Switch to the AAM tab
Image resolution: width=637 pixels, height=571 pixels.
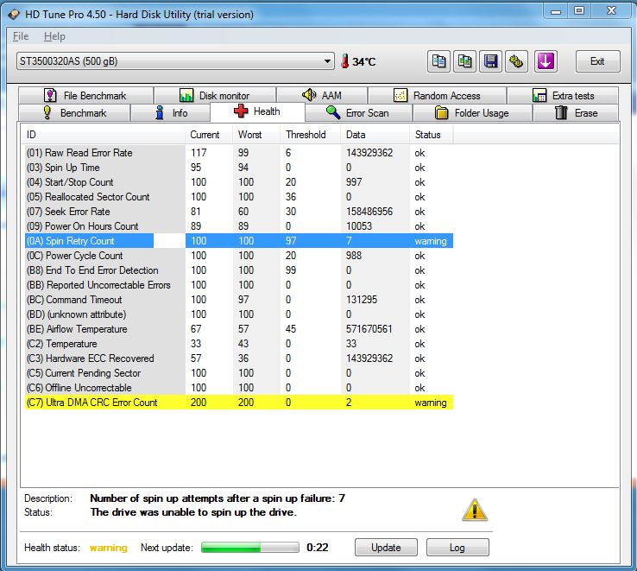tap(322, 96)
